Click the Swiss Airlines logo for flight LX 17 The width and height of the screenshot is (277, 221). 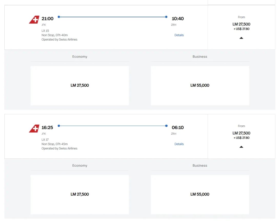34,129
